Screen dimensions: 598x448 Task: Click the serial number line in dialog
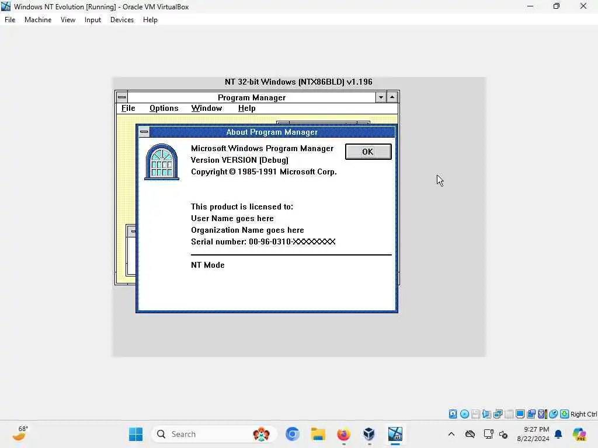pyautogui.click(x=263, y=242)
